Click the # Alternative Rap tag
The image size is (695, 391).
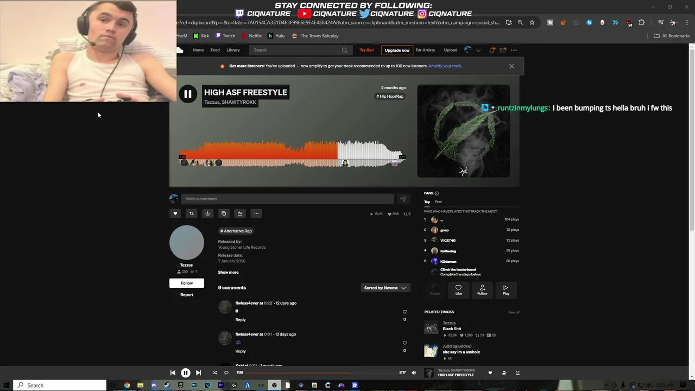coord(236,231)
